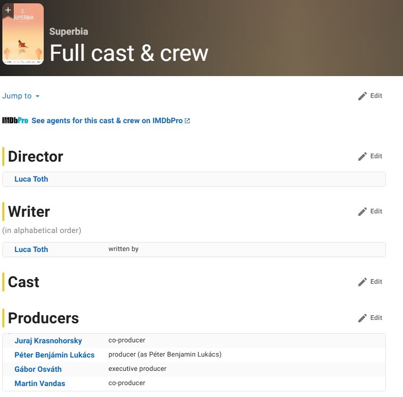This screenshot has width=403, height=397.
Task: Open the IMDbPro logo link
Action: click(x=15, y=121)
